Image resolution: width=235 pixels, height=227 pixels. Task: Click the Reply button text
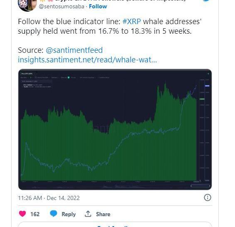[x=69, y=214]
